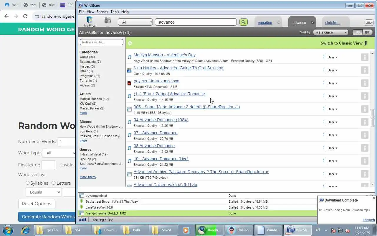Switch to list view layout
Image resolution: width=377 pixels, height=236 pixels.
point(358,32)
